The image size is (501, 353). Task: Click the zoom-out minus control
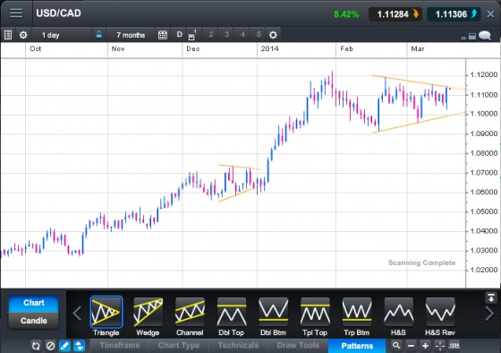(412, 346)
